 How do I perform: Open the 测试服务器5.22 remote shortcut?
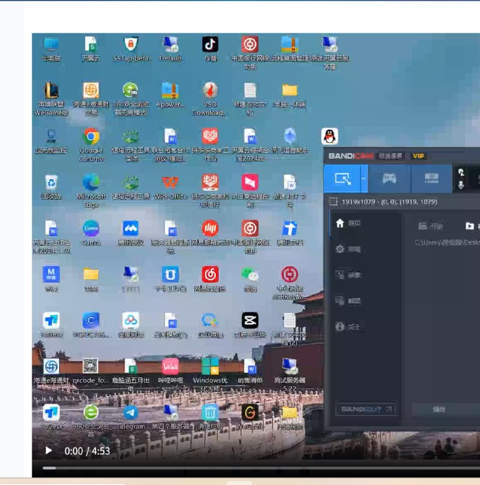(x=289, y=375)
